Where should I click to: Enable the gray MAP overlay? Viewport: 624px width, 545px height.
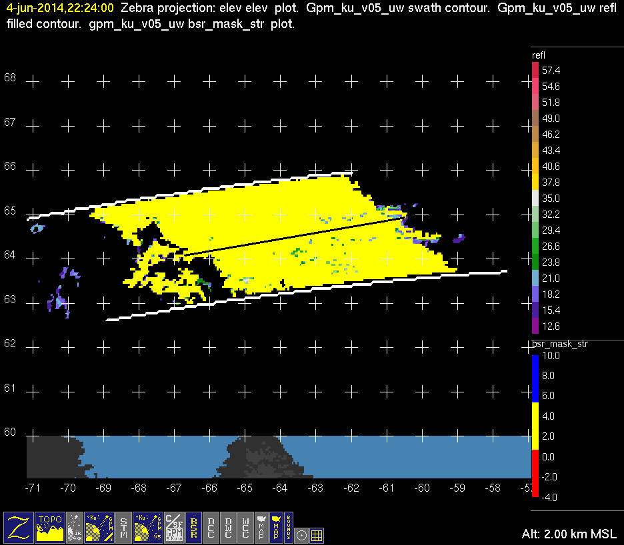point(261,527)
